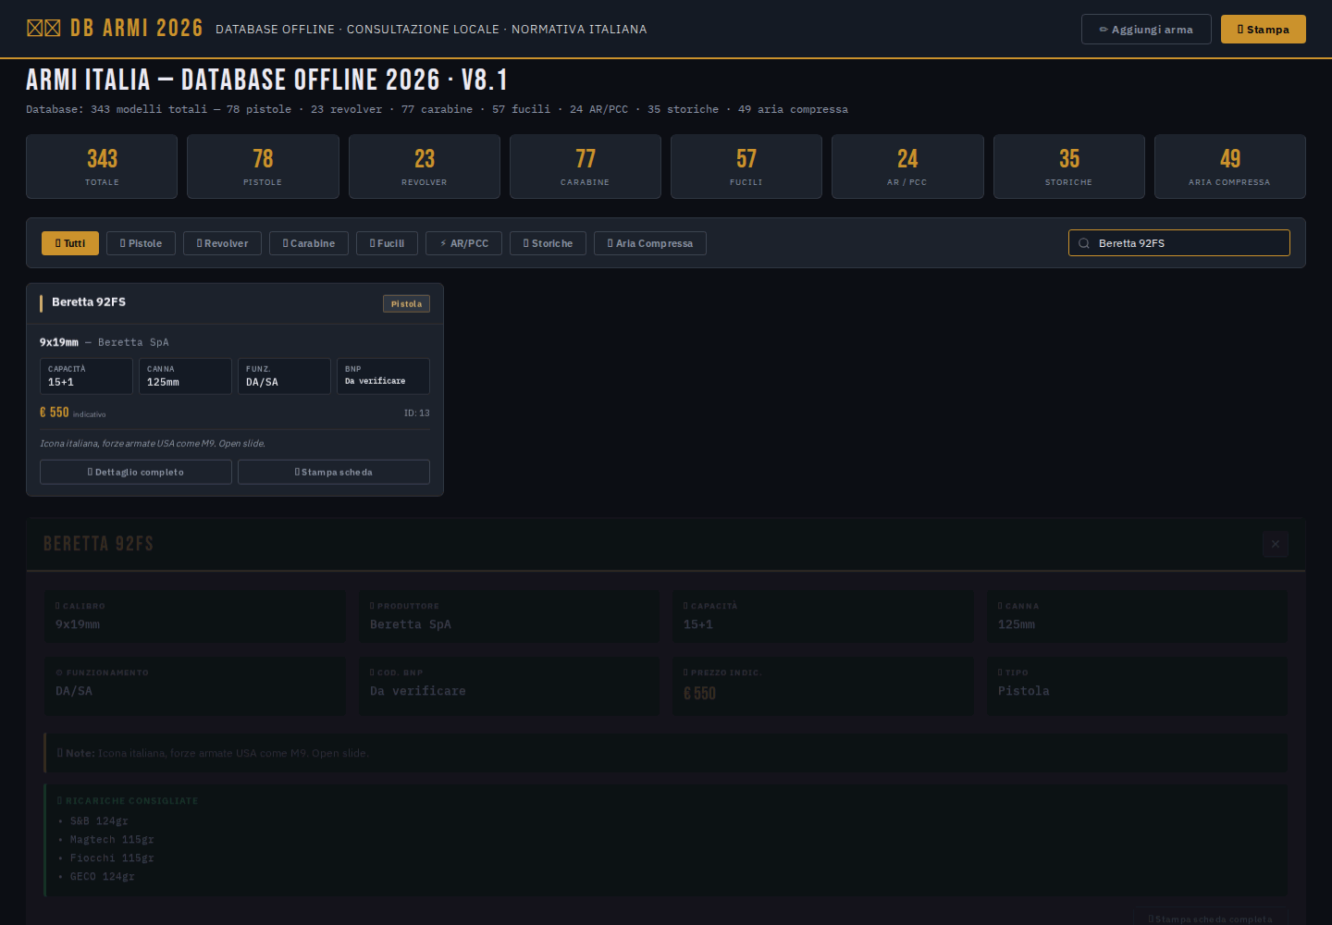Click the DB ARMI 2026 logo
The width and height of the screenshot is (1332, 925).
click(115, 29)
